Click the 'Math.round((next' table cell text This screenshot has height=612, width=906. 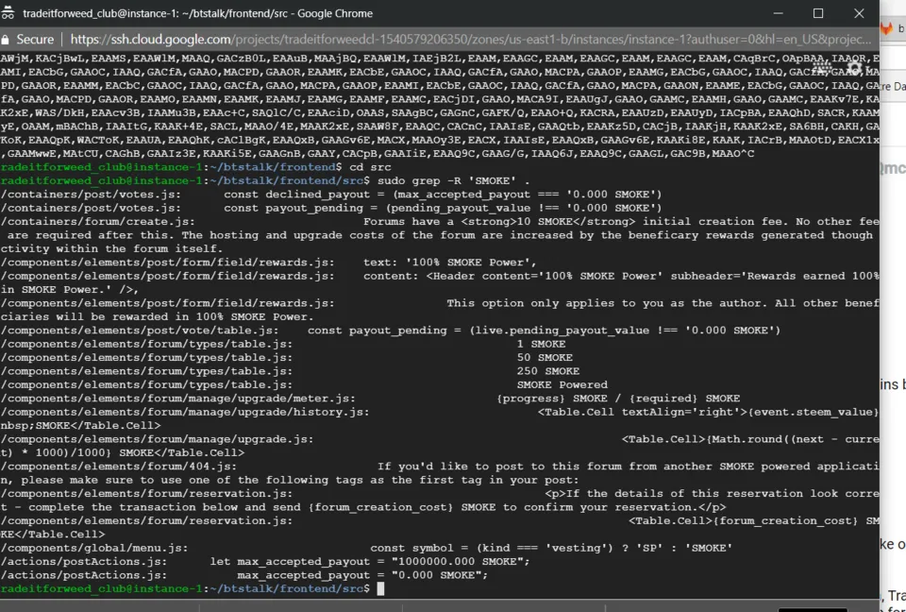coord(767,439)
